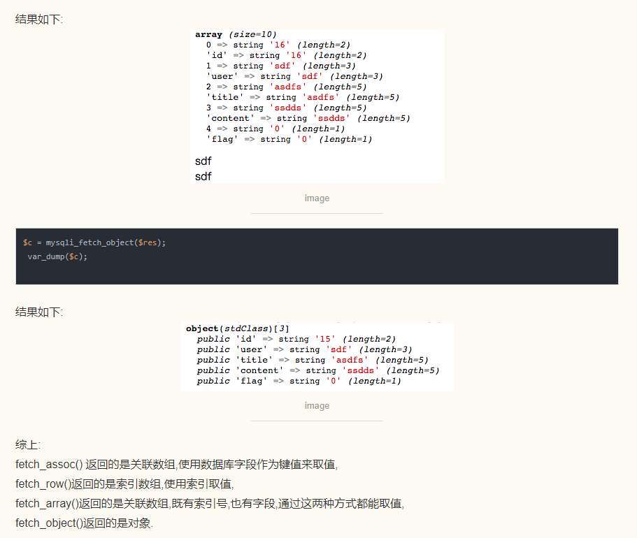
Task: Click the '$c = mysqli_fetch_object($res);' code line
Action: click(x=94, y=242)
